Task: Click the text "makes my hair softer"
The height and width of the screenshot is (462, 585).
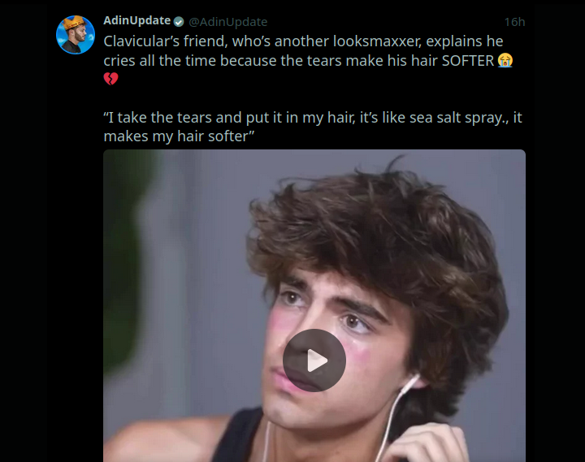Action: coord(180,136)
